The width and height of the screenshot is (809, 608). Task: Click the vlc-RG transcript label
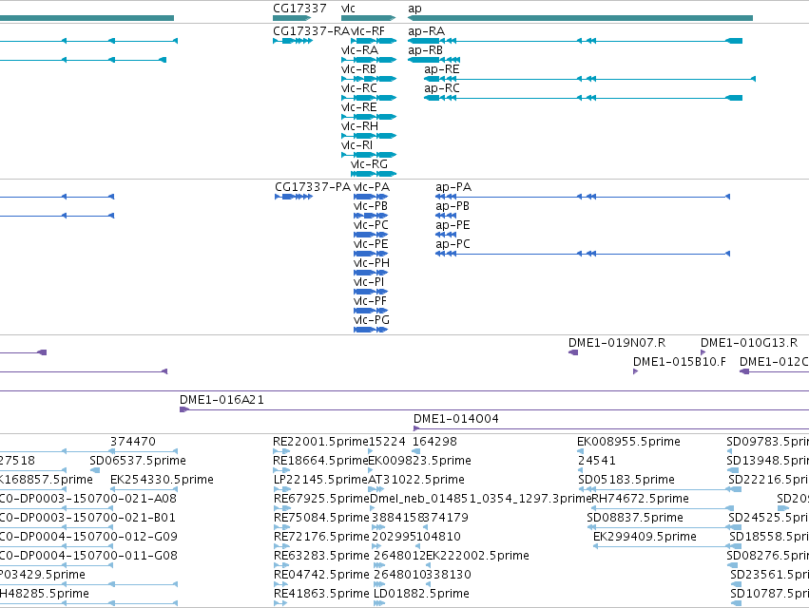point(369,164)
